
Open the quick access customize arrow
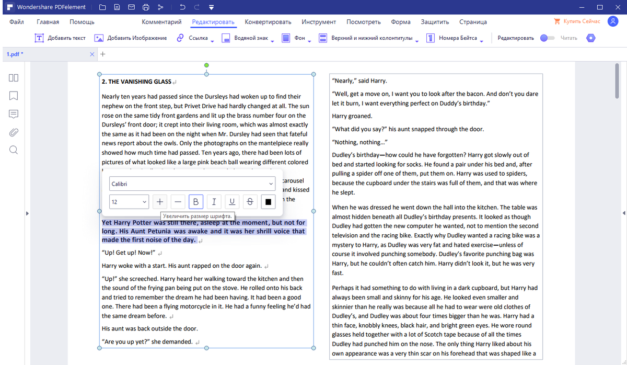point(211,8)
